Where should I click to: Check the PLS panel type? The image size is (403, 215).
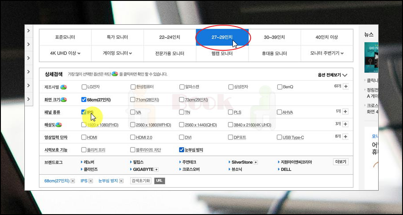(x=230, y=112)
